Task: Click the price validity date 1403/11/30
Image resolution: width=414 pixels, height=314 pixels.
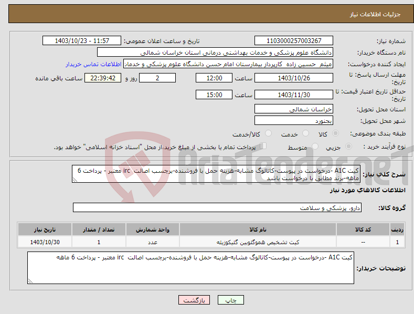Action: coord(294,95)
